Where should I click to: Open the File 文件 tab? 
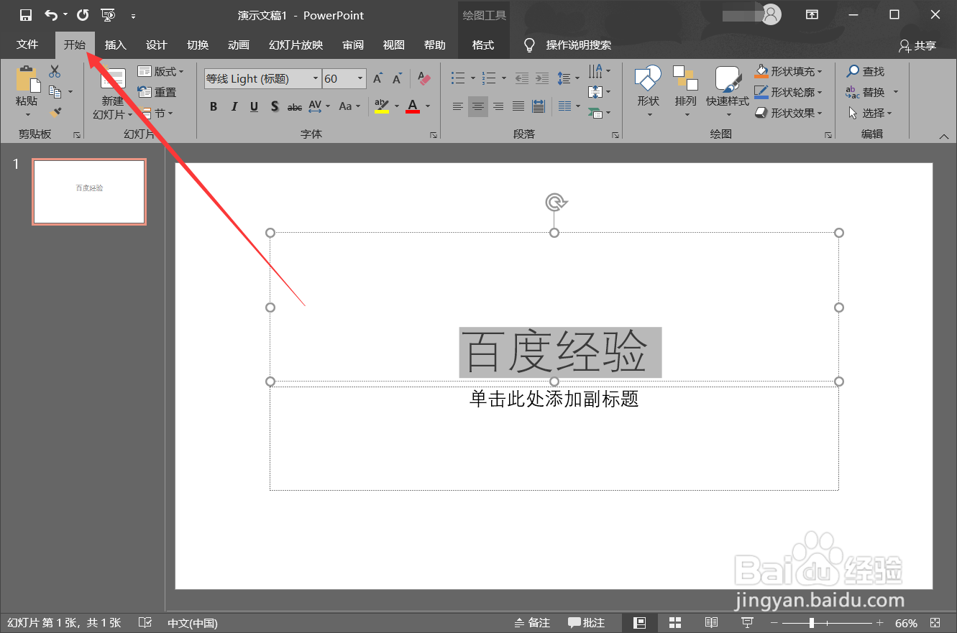[x=27, y=45]
